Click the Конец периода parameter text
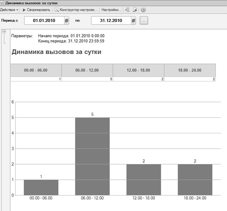Screen dimensions: 227x211 pyautogui.click(x=71, y=41)
